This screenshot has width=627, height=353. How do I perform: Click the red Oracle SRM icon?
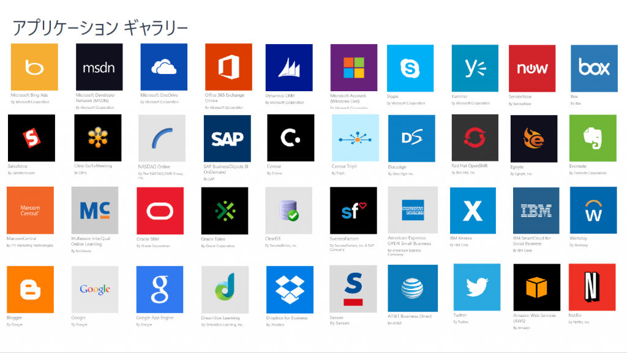[x=160, y=211]
